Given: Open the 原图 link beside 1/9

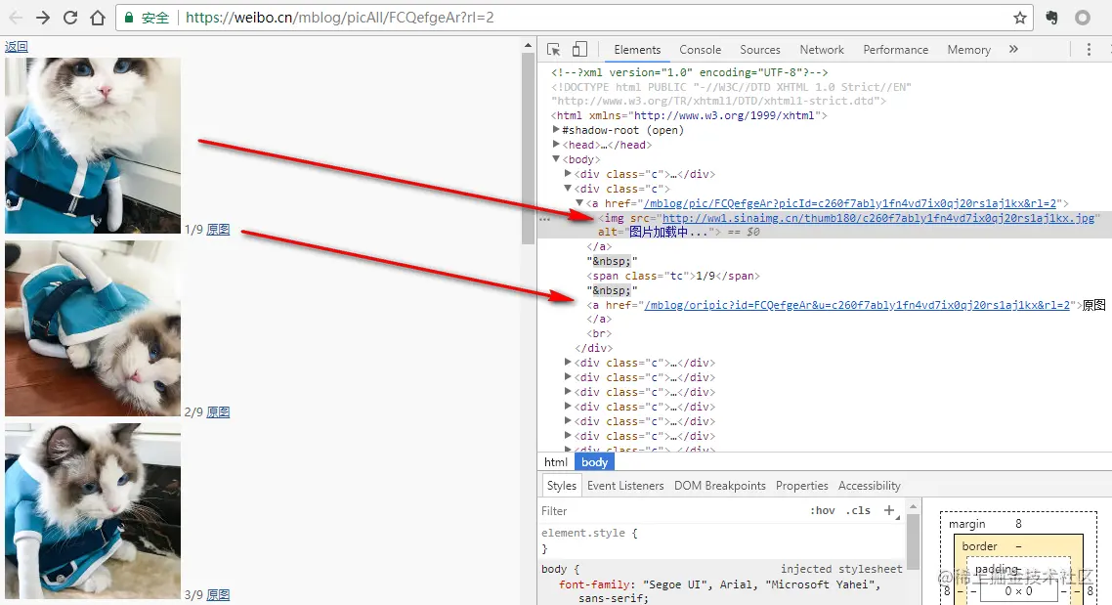Looking at the screenshot, I should click(219, 229).
